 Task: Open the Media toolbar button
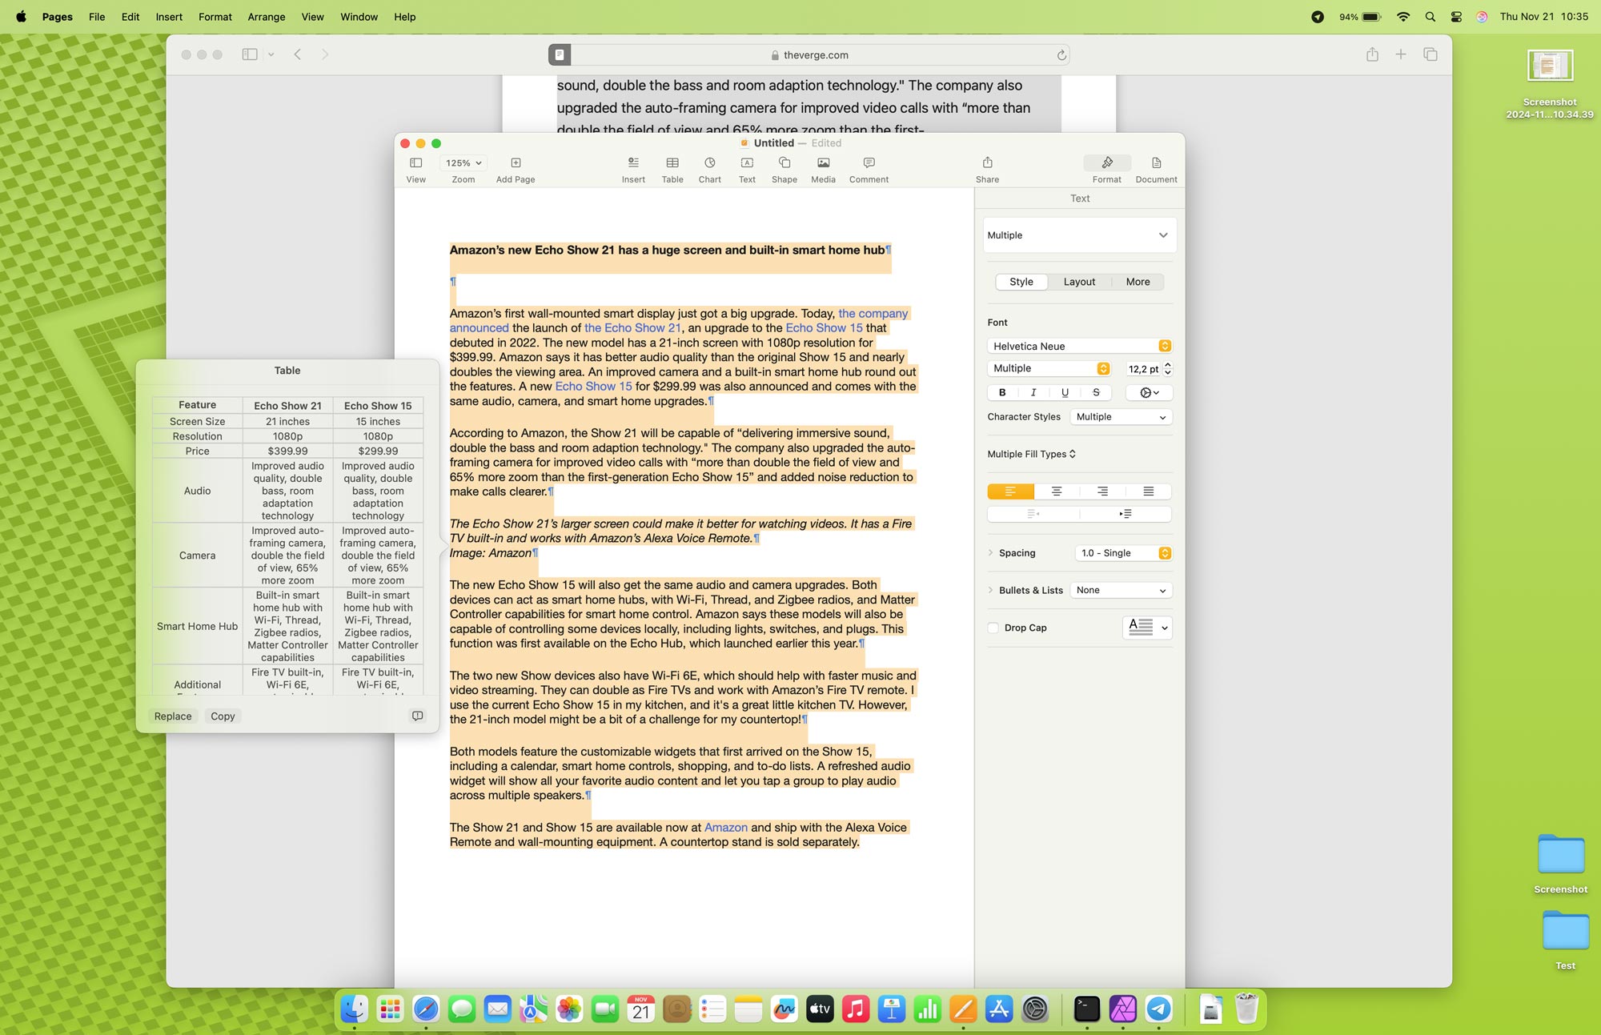(823, 163)
